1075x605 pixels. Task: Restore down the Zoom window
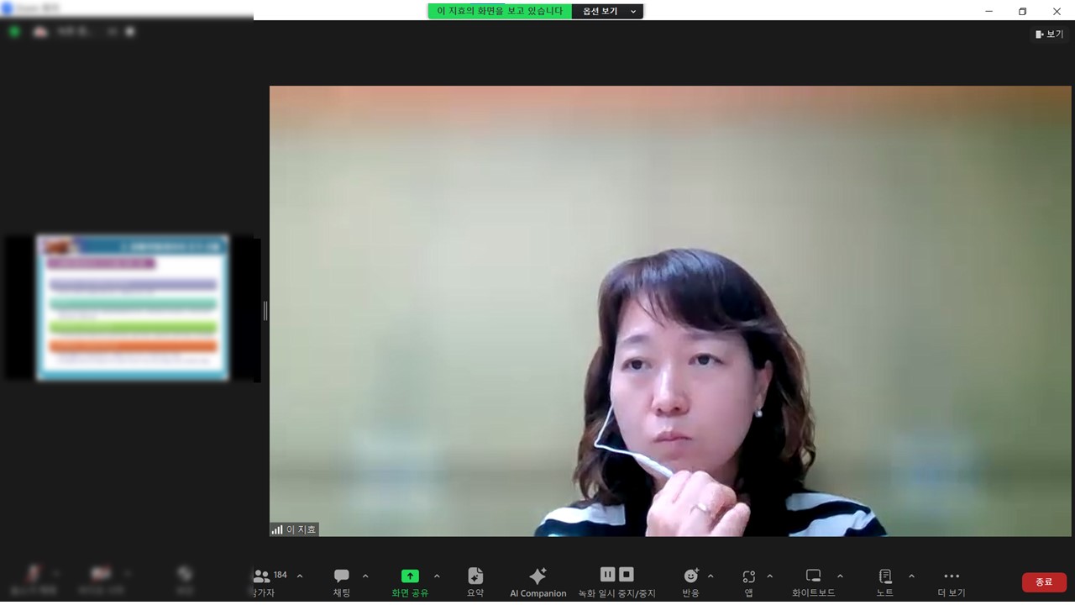tap(1022, 11)
